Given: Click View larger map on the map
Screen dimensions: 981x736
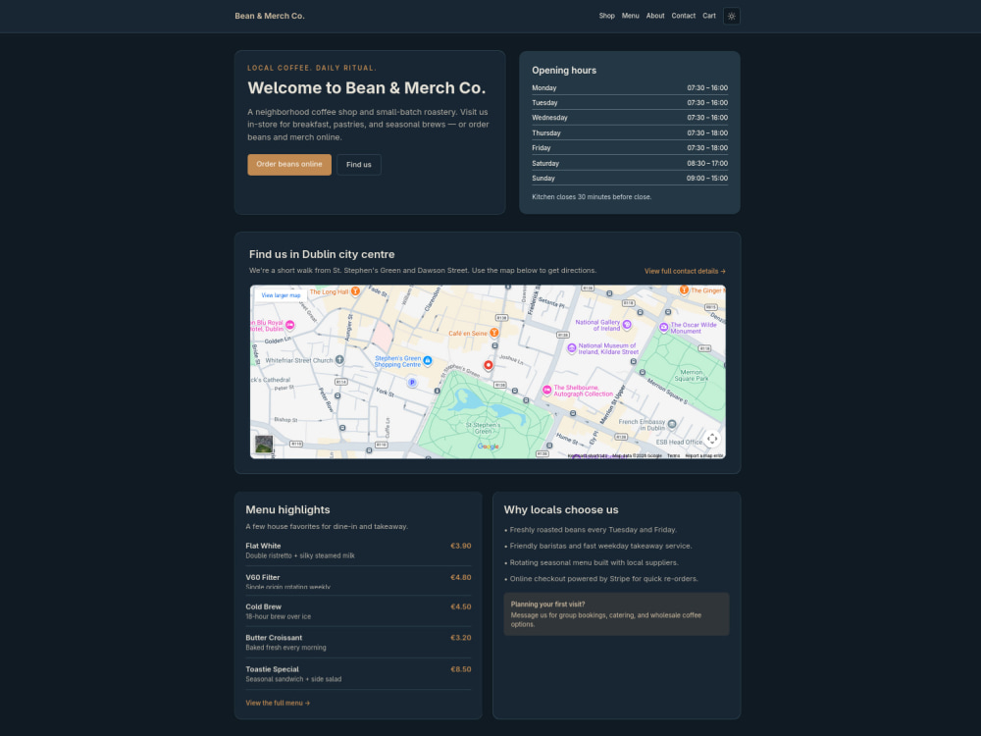Looking at the screenshot, I should click(x=281, y=294).
